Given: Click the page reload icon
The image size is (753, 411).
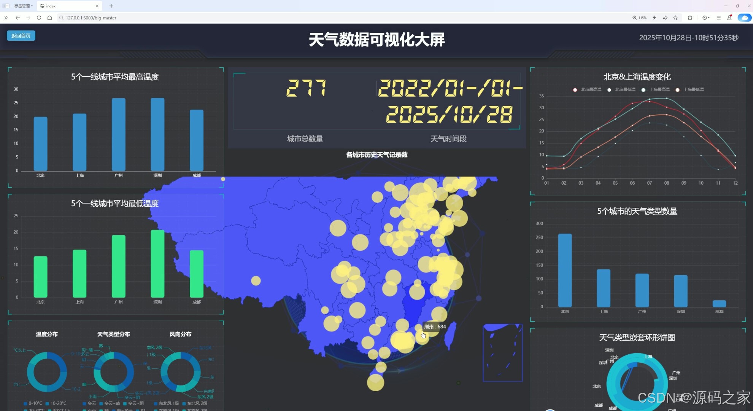Looking at the screenshot, I should 39,18.
